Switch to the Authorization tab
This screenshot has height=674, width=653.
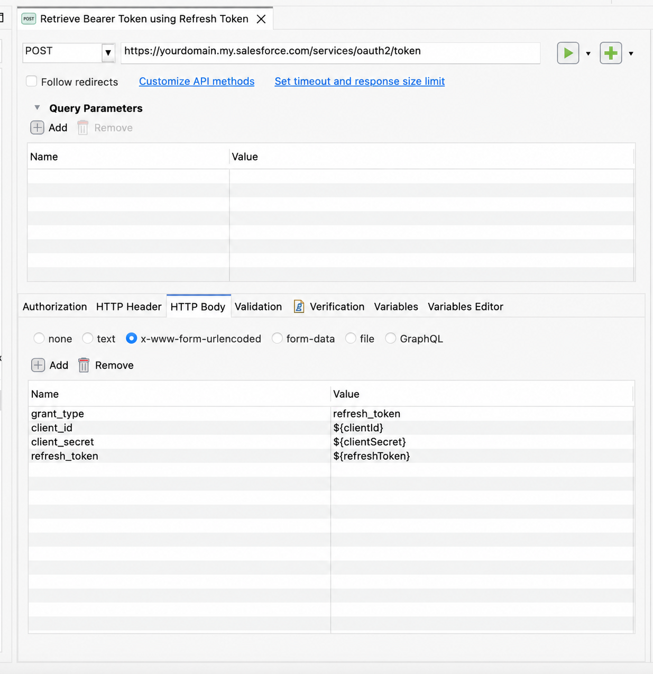coord(54,307)
